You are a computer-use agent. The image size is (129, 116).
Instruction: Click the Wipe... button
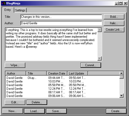click(x=15, y=65)
